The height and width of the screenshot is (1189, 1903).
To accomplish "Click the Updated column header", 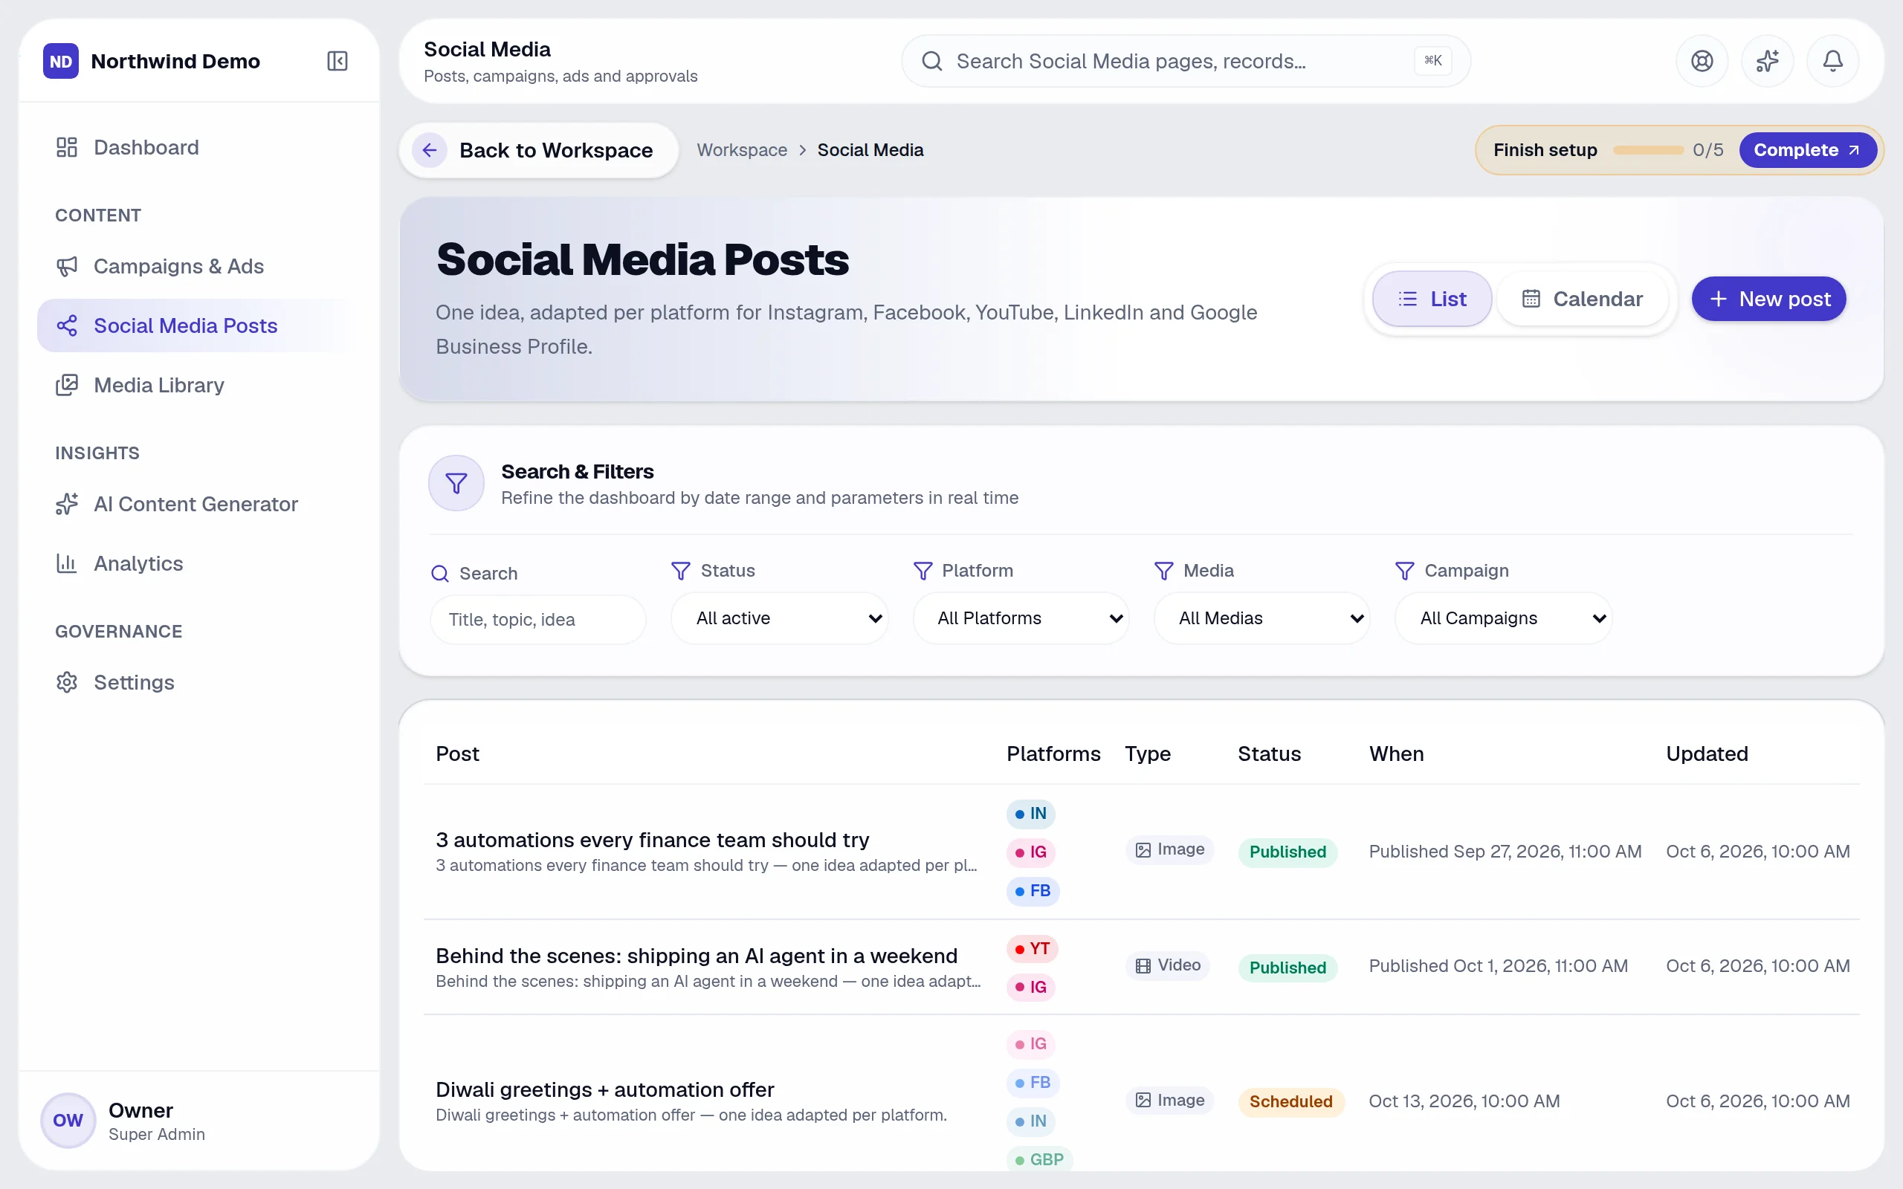I will click(x=1707, y=754).
